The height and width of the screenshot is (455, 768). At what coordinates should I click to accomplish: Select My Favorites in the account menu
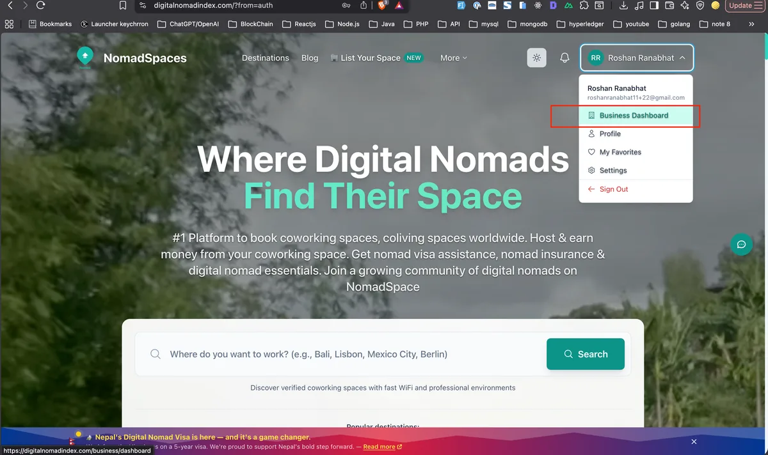[x=620, y=152]
